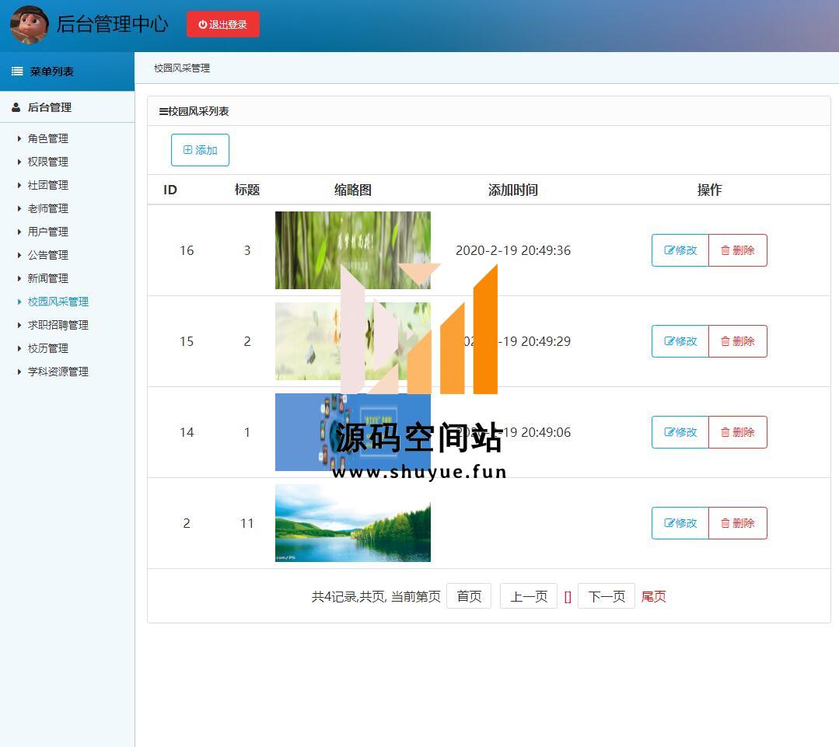Click the 退出登录 logout button

pos(223,24)
